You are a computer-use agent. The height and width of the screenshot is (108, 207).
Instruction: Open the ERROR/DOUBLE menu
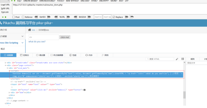[47, 1]
